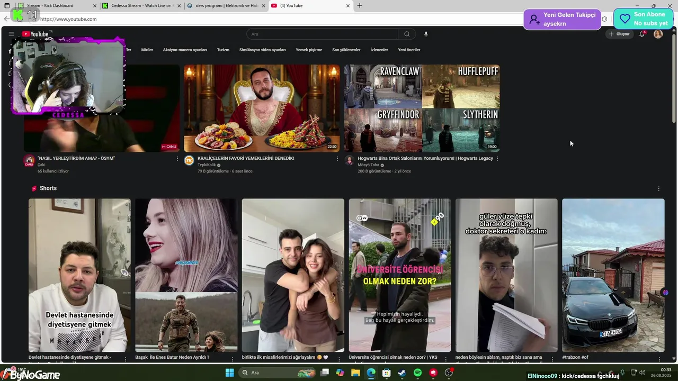
Task: Open the Devlet hastanesinde diyetisyene short
Action: point(79,275)
